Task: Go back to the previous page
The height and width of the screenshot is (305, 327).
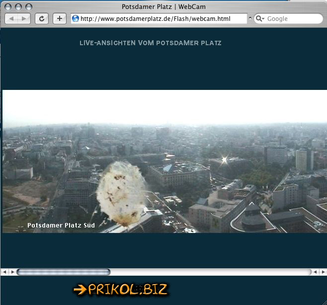Action: [12, 19]
